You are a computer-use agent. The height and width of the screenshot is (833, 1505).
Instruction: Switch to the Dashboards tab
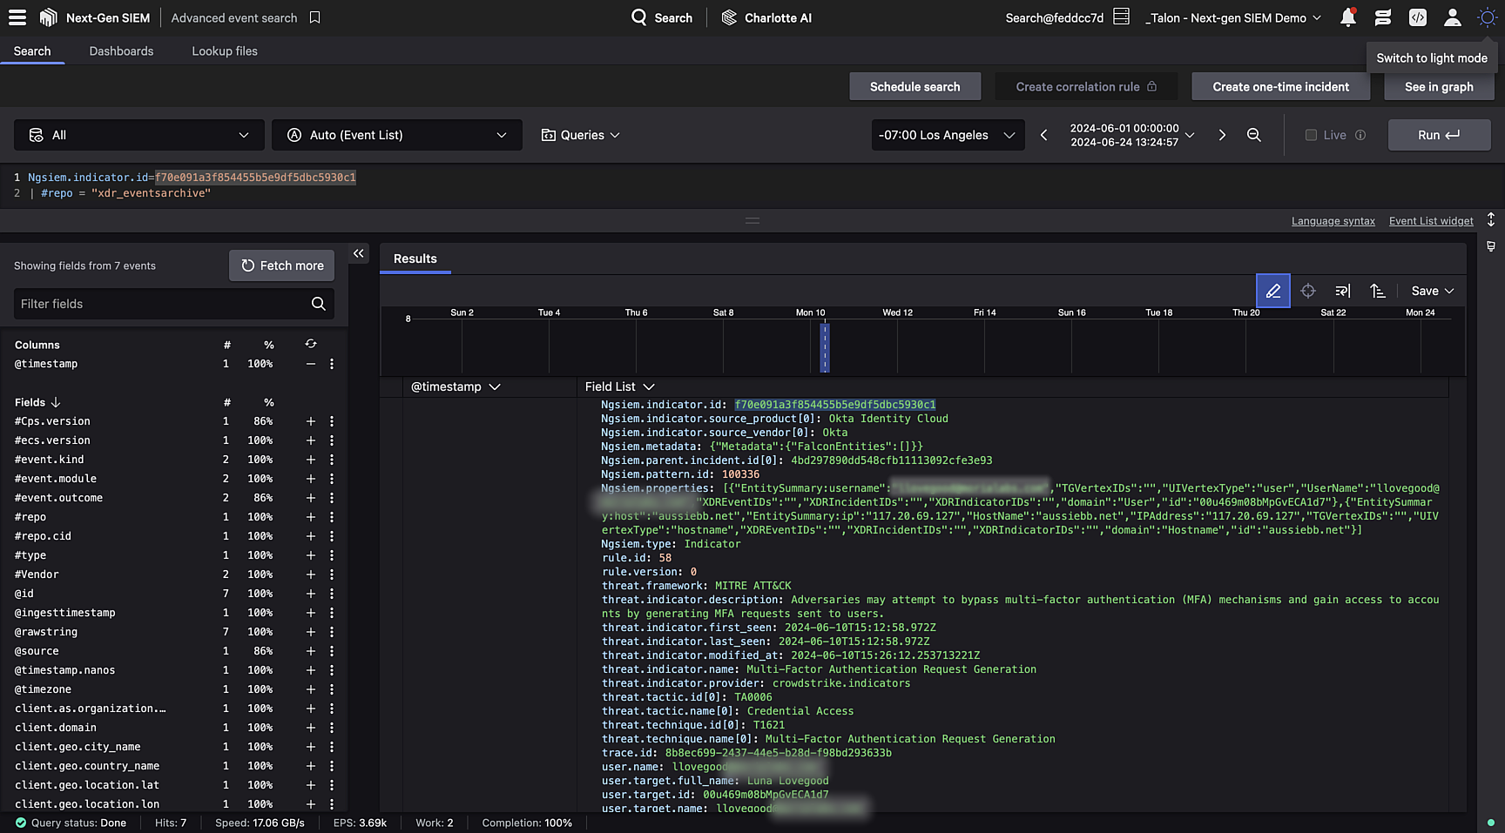(121, 51)
